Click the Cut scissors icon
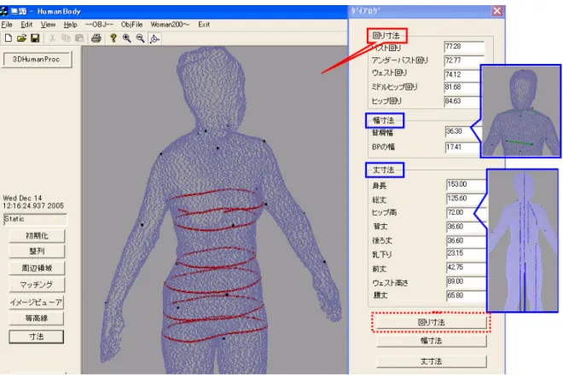The height and width of the screenshot is (375, 563). [x=52, y=38]
